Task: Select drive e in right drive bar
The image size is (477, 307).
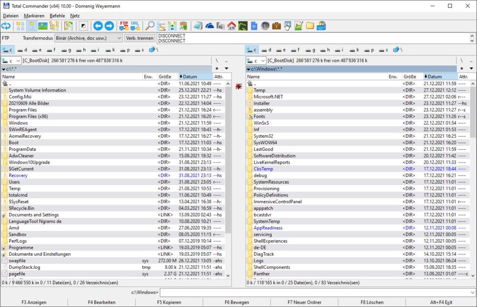Action: point(281,49)
